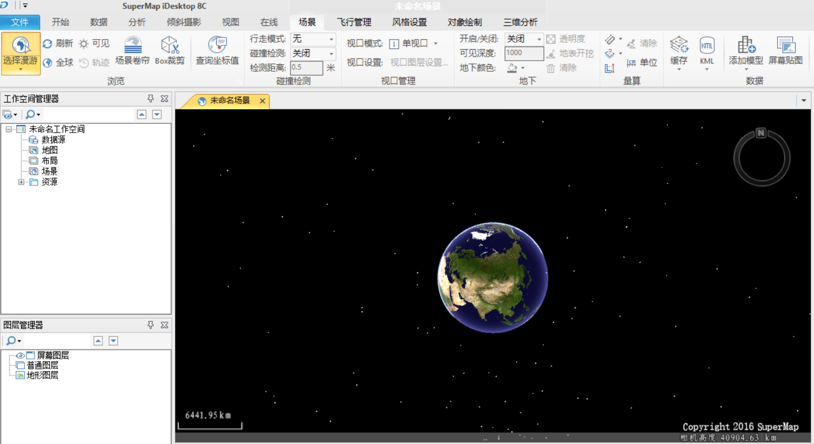Viewport: 814px width, 444px height.
Task: Select 布局 in workspace tree
Action: 50,161
